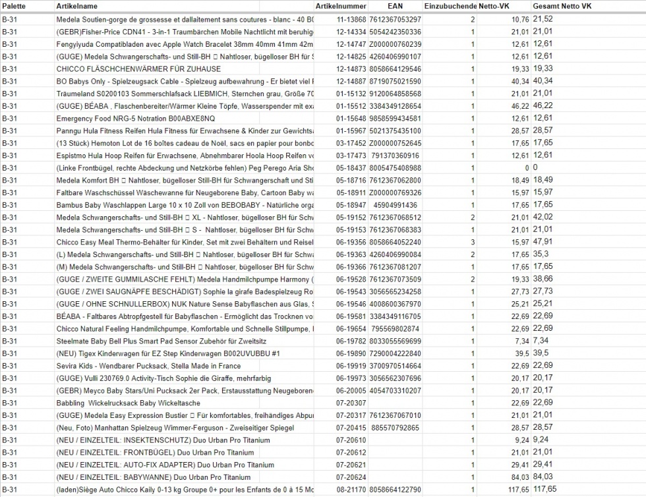Select article number 12-14334

point(351,32)
